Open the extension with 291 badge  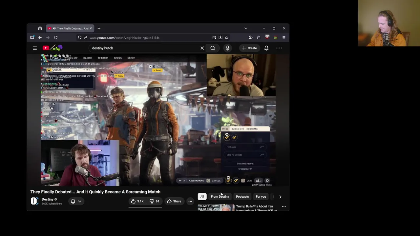(x=267, y=37)
